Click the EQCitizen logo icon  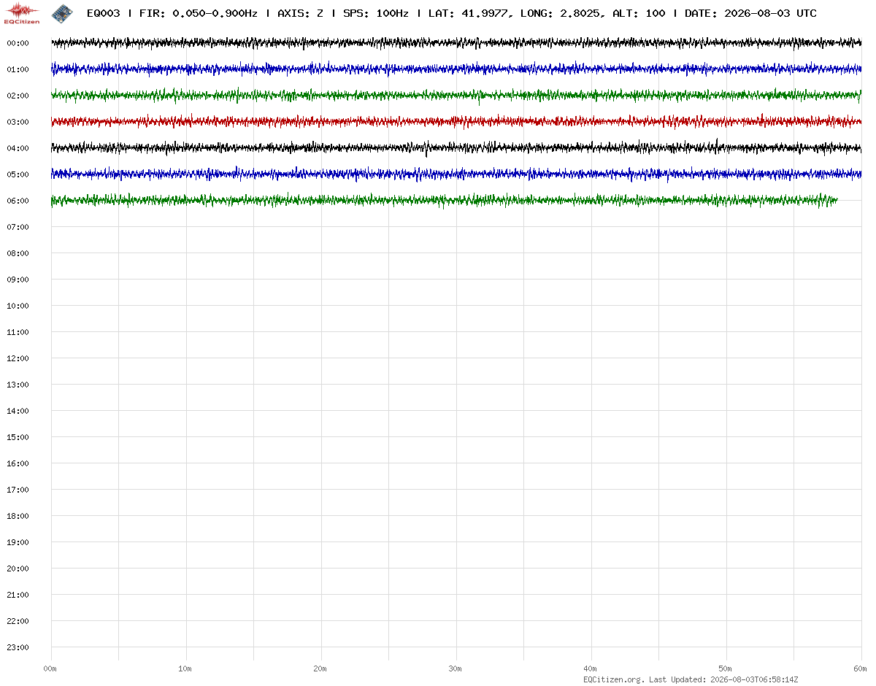[23, 12]
